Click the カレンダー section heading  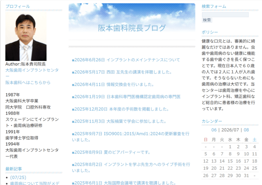click(212, 121)
